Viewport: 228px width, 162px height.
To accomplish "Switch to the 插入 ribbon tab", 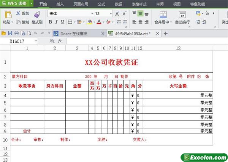I will [x=60, y=4].
